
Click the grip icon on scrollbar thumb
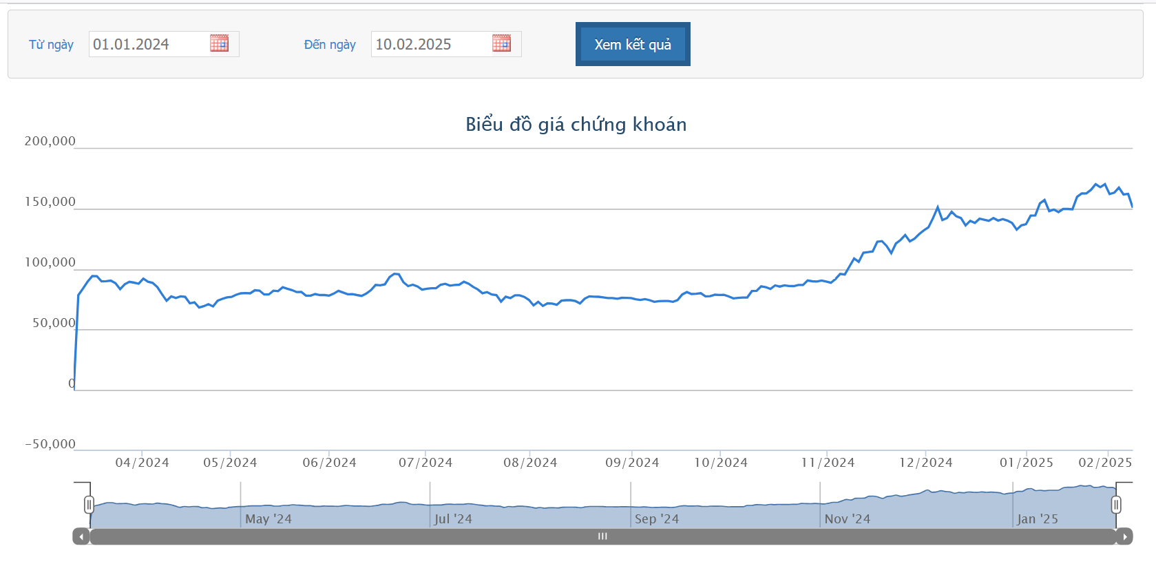602,536
